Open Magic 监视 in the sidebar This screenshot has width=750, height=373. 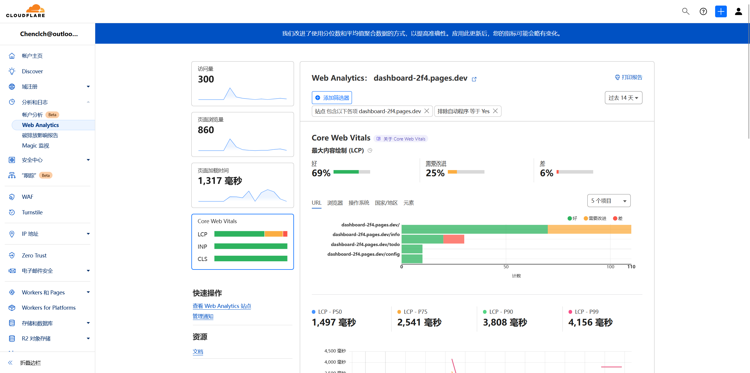[35, 145]
